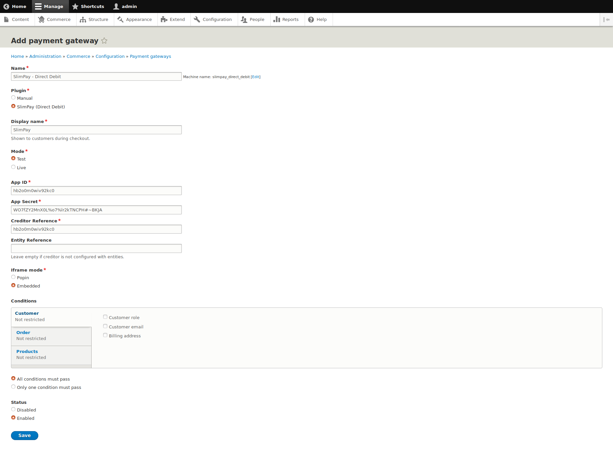
Task: Open Extend using the puzzle-piece icon
Action: coord(164,19)
